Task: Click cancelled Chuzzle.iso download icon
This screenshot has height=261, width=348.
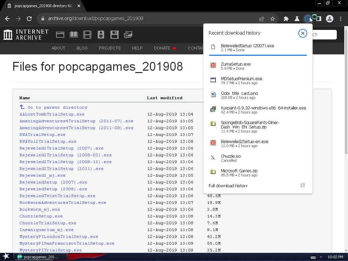Action: coord(213,158)
